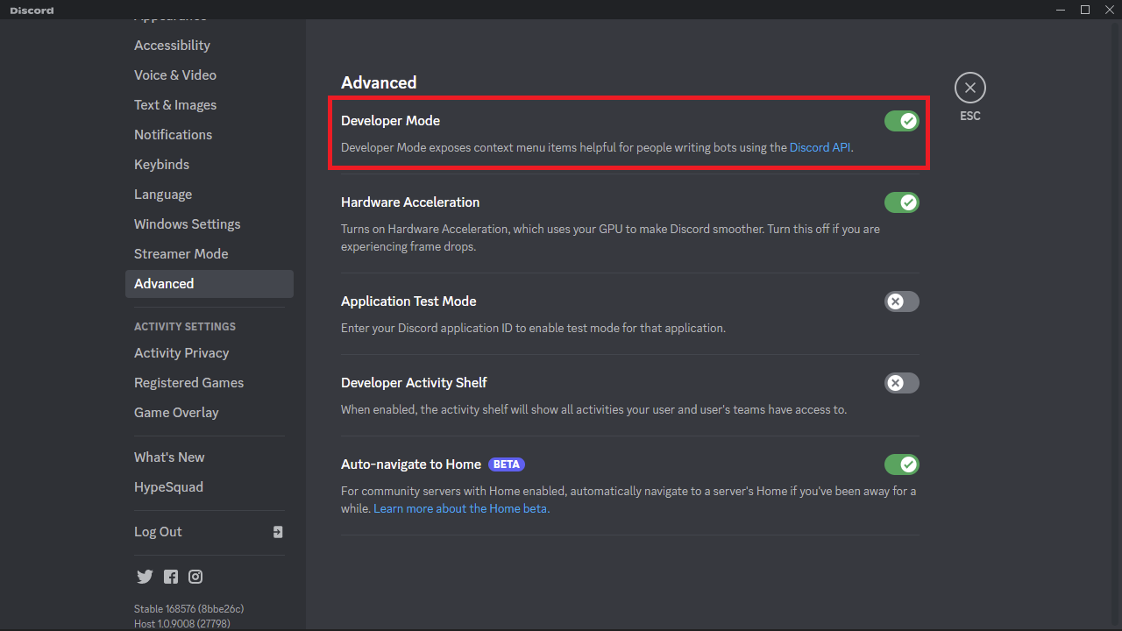View the What's New changelog
1122x631 pixels.
coord(209,457)
